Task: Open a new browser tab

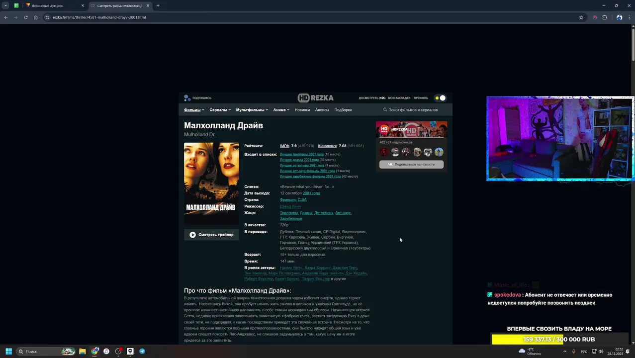Action: click(x=158, y=5)
